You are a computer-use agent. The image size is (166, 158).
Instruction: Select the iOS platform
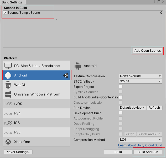click(x=37, y=123)
